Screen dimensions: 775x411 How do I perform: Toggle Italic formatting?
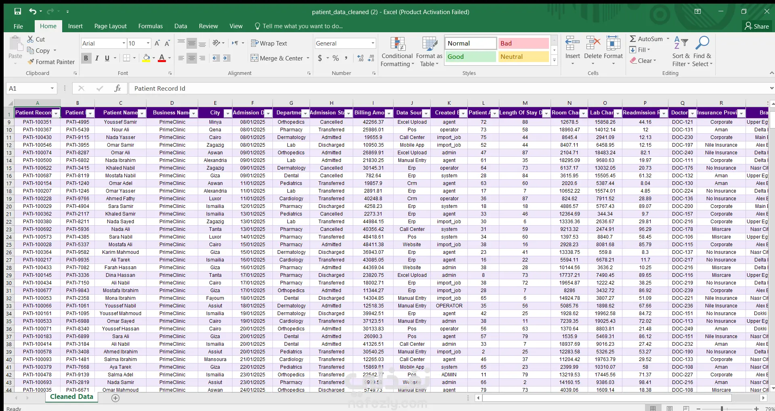(97, 58)
